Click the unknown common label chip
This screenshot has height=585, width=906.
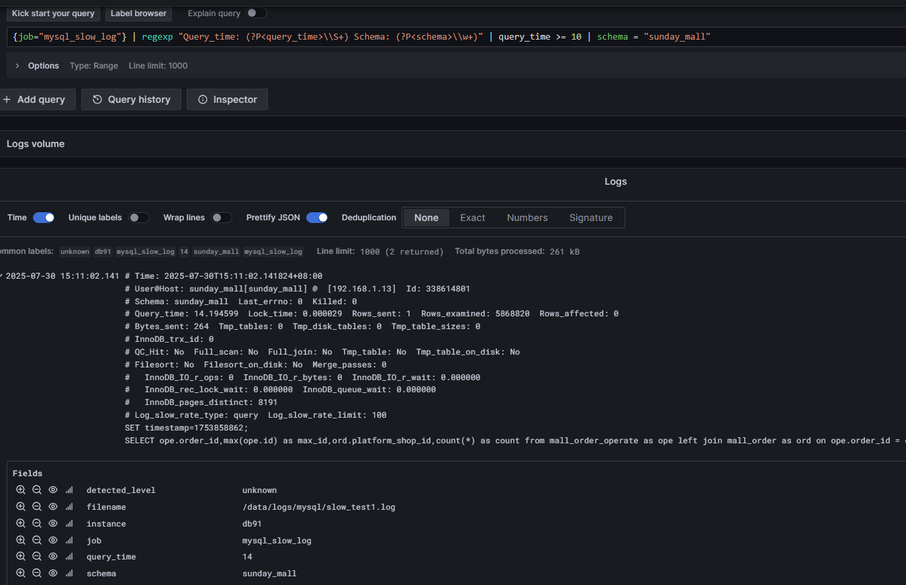click(x=75, y=252)
